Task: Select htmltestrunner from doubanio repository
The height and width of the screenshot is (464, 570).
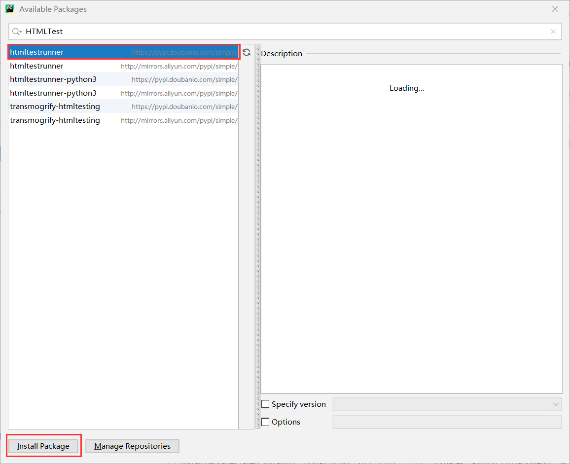Action: 124,52
